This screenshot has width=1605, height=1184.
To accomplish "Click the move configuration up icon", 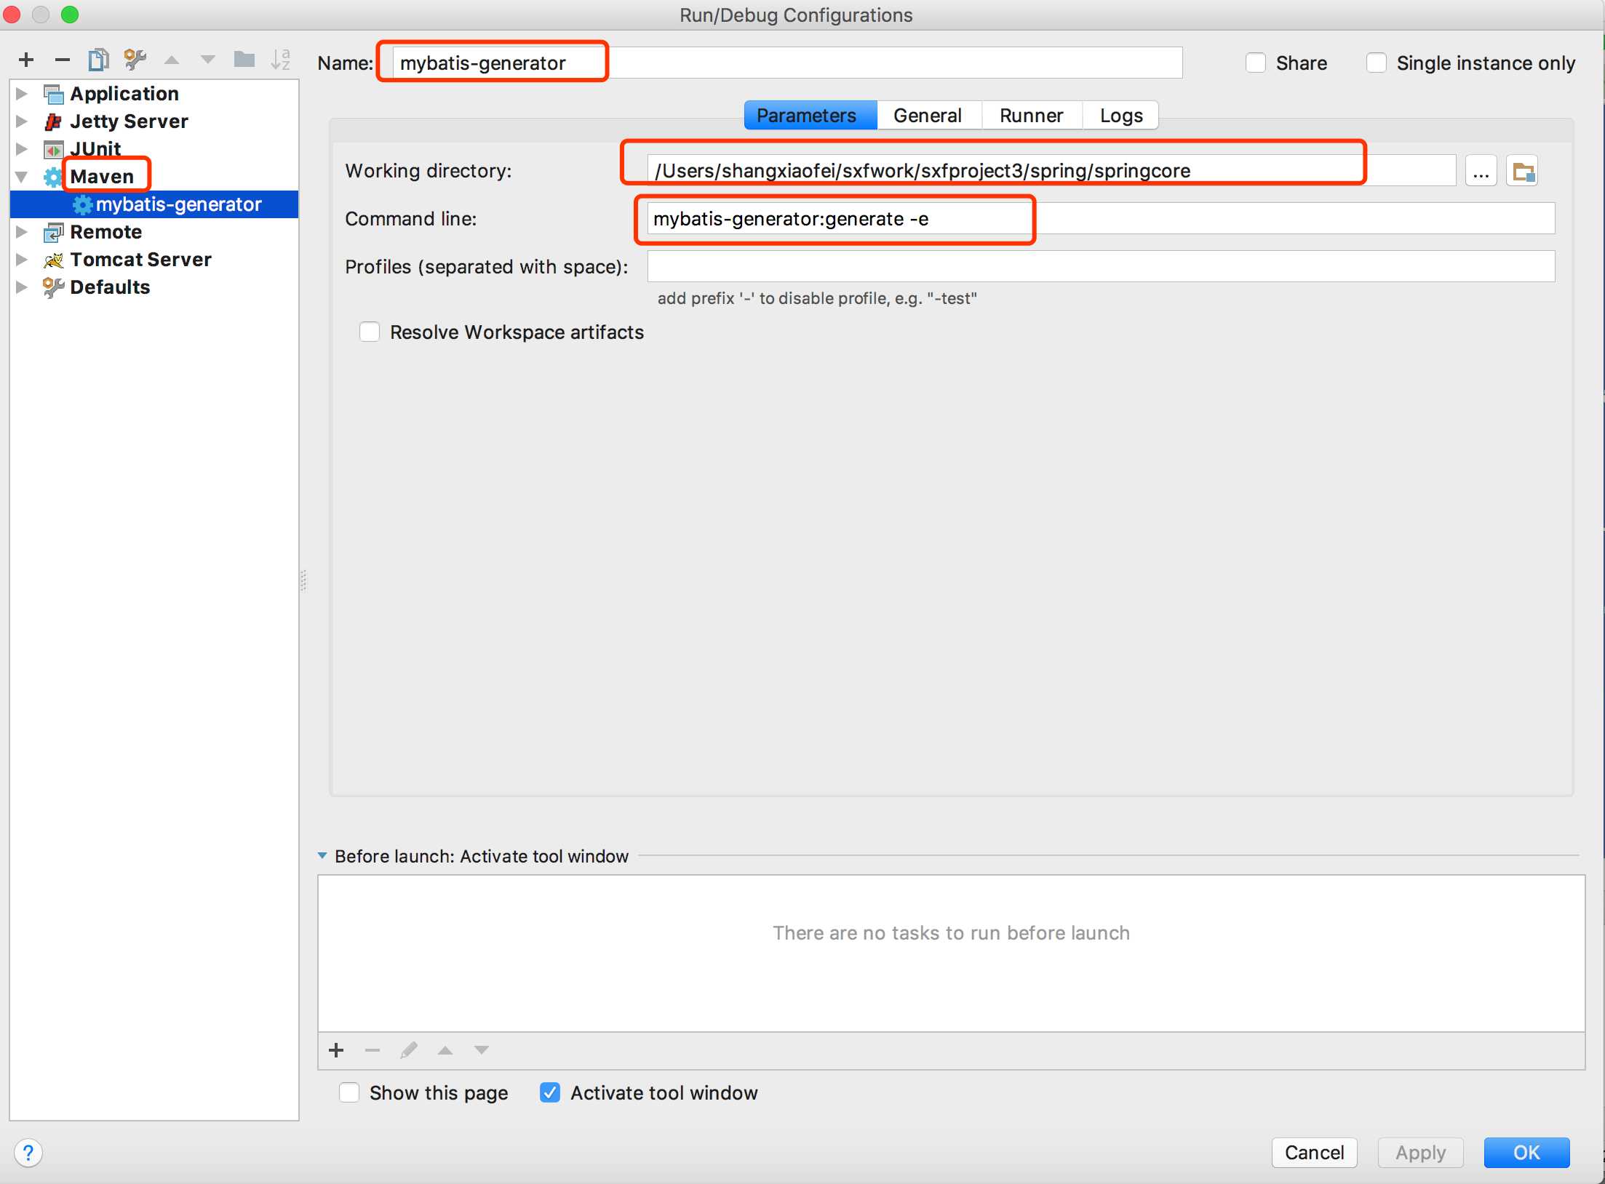I will [x=175, y=63].
